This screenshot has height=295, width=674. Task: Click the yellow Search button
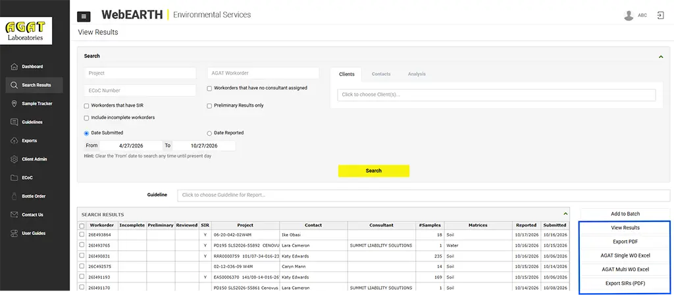[x=374, y=171]
